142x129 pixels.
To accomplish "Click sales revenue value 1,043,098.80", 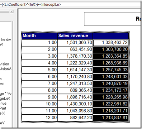I will [75, 111].
